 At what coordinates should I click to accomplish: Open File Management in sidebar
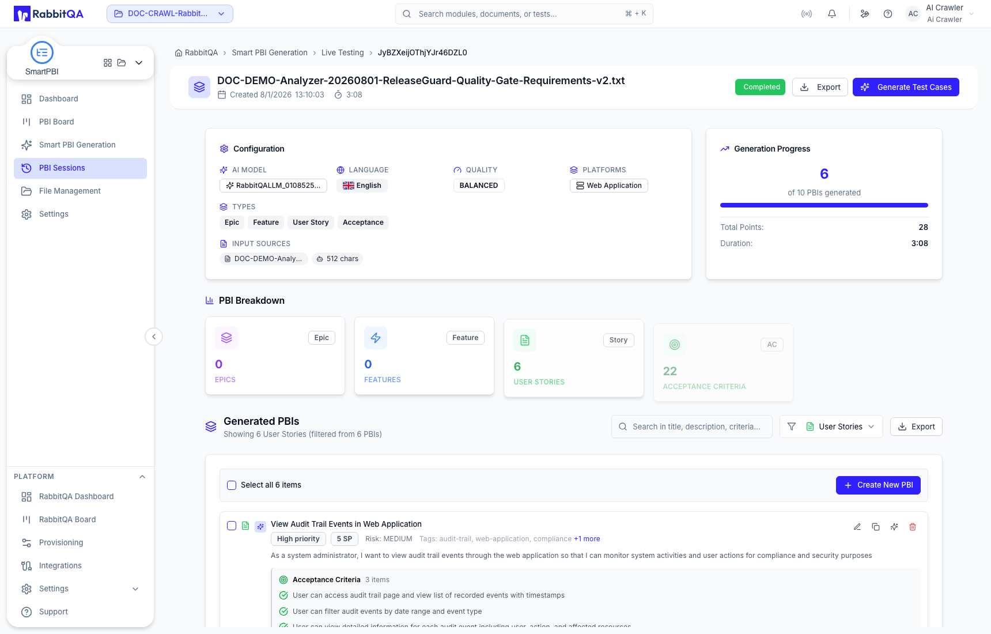point(81,191)
